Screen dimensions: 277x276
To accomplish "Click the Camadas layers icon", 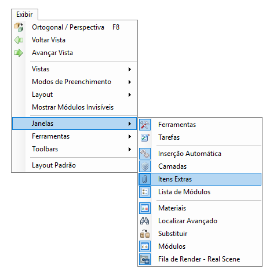I will 145,166.
